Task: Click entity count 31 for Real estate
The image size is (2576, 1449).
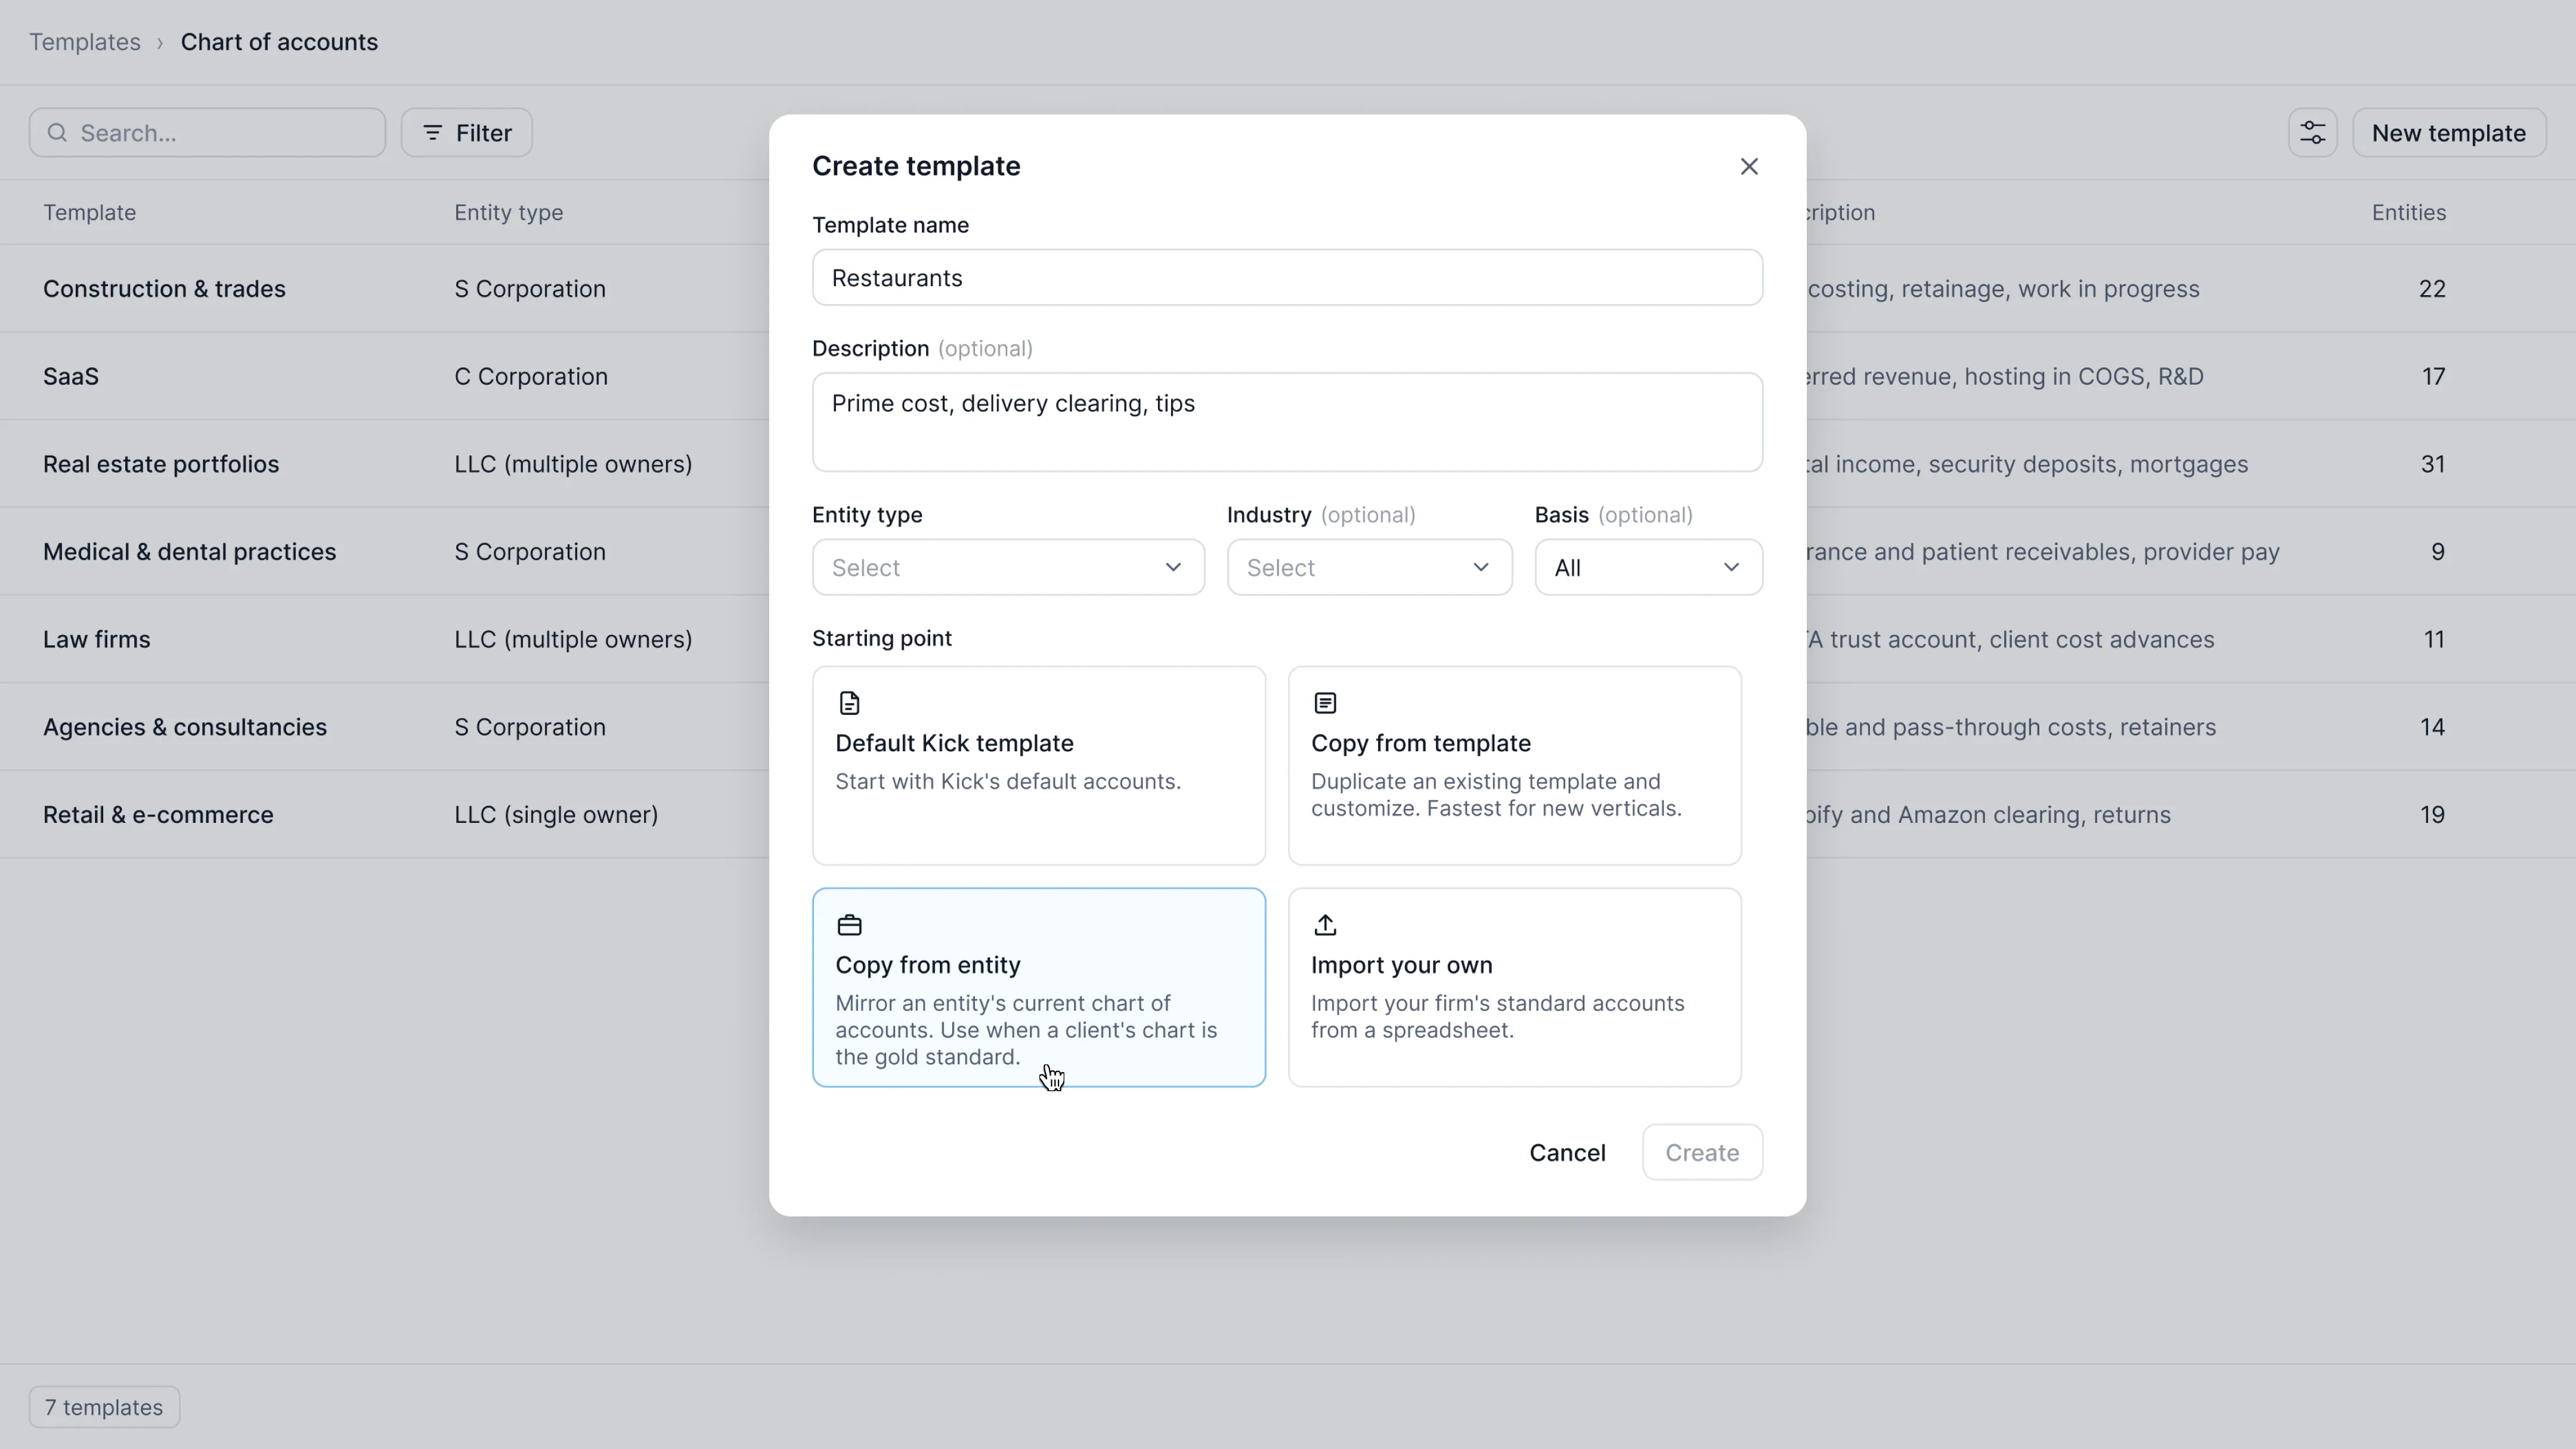Action: [x=2432, y=464]
